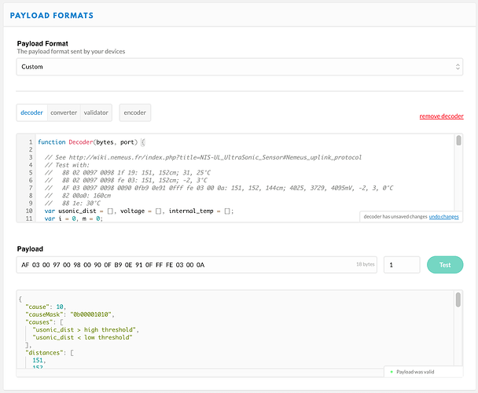Click the "cause": 10 output line
The image size is (478, 393).
[x=46, y=307]
